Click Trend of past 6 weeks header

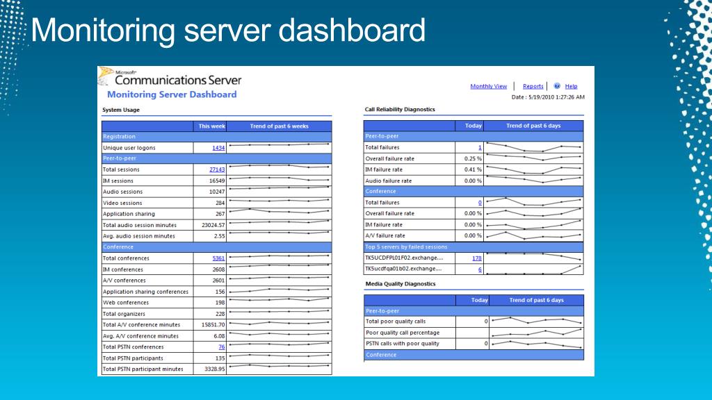(x=280, y=126)
